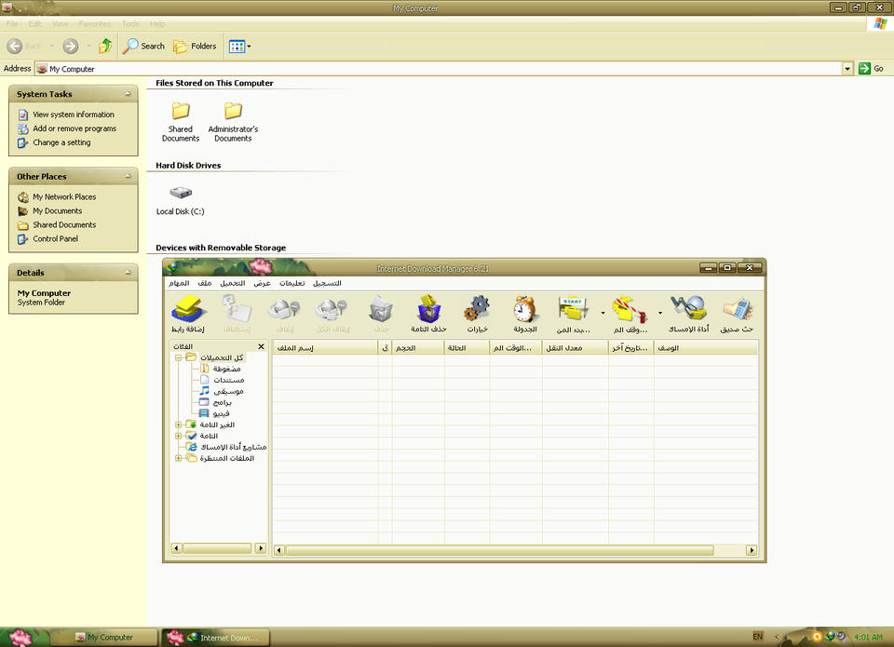
Task: Toggle the Folders pane button
Action: pos(195,47)
